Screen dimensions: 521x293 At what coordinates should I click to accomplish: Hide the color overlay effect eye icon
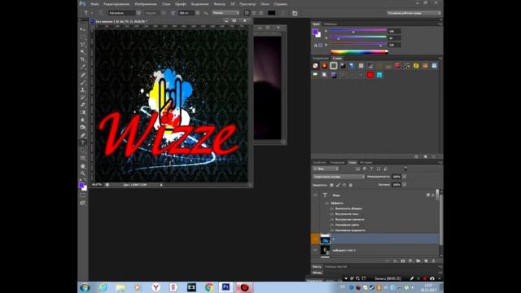pyautogui.click(x=331, y=225)
